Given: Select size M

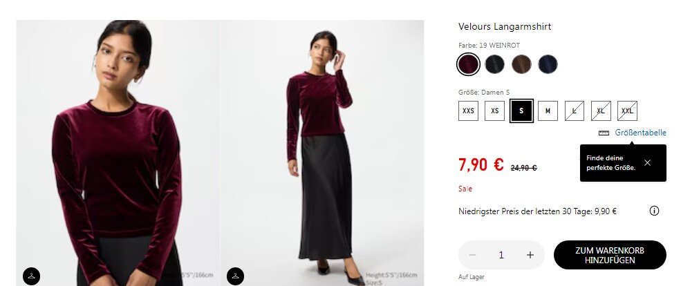Looking at the screenshot, I should pos(548,111).
